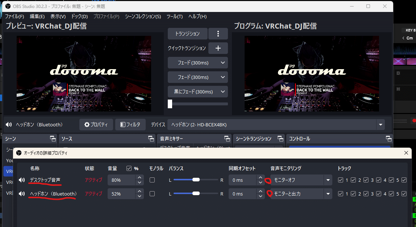Pop out the シーン dock

point(53,138)
